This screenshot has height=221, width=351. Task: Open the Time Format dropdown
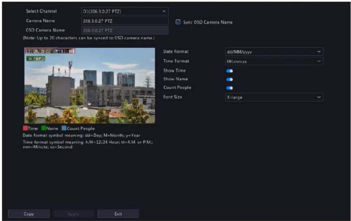274,61
